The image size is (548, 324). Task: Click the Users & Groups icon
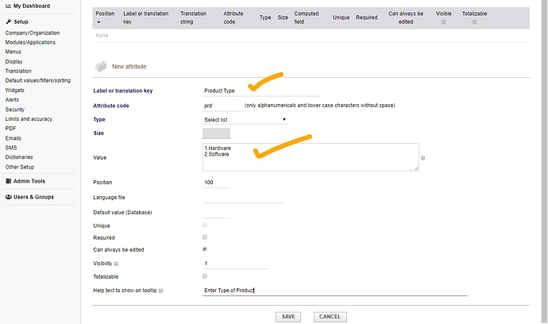click(x=8, y=196)
